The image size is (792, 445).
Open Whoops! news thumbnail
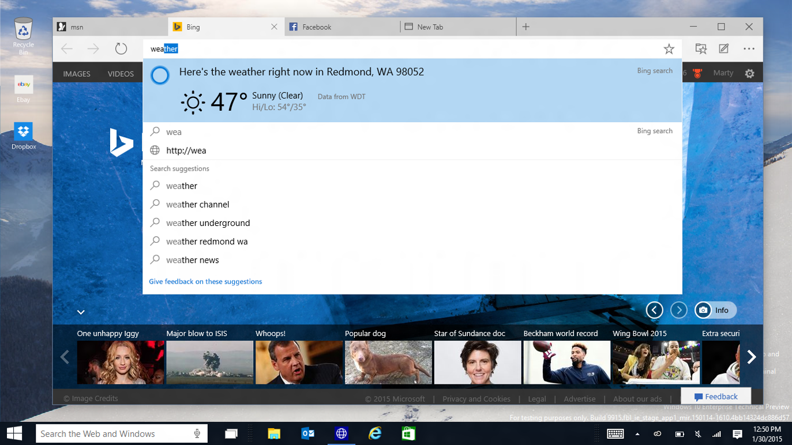click(x=299, y=362)
